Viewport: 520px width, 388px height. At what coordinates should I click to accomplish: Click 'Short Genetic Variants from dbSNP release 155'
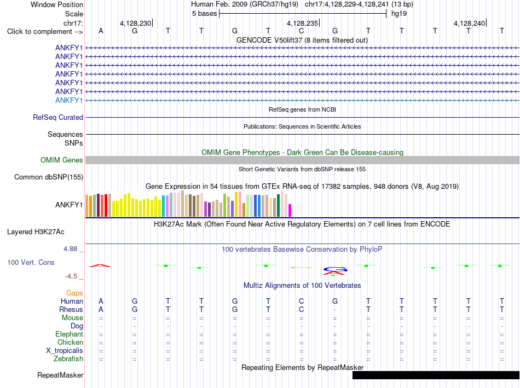[302, 169]
